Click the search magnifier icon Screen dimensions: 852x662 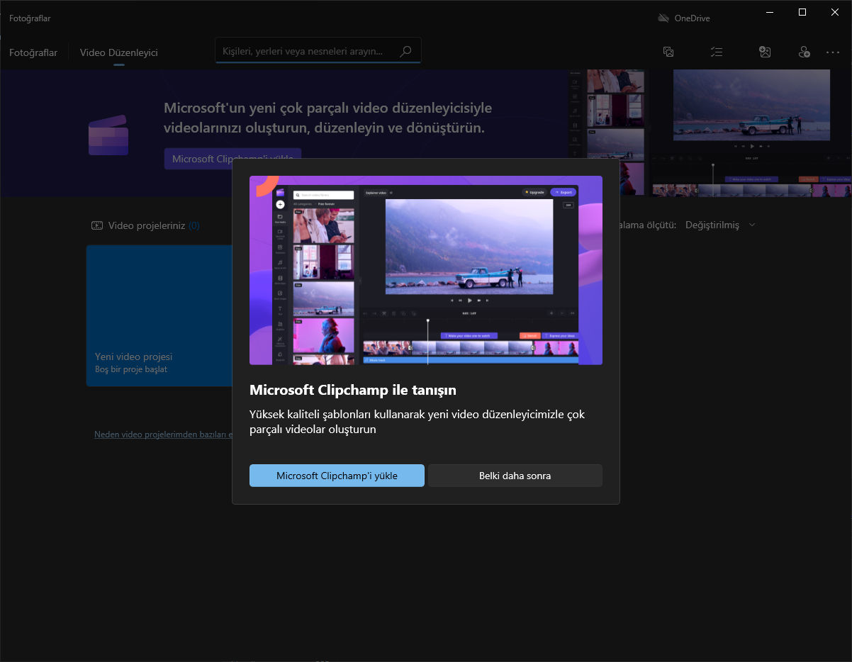point(405,51)
